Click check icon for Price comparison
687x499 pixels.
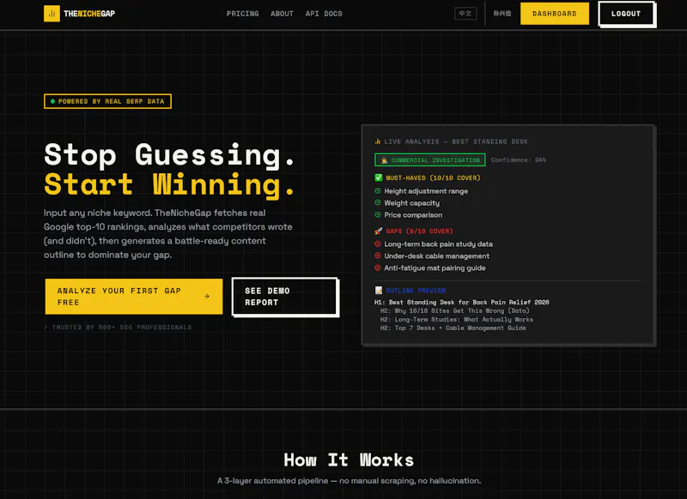[x=378, y=214]
